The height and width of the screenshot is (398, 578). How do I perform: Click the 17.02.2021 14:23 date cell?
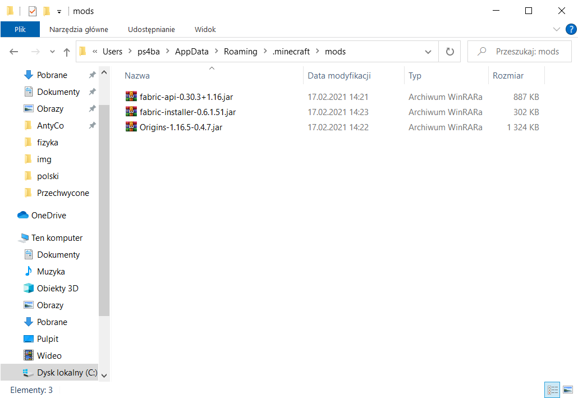338,112
